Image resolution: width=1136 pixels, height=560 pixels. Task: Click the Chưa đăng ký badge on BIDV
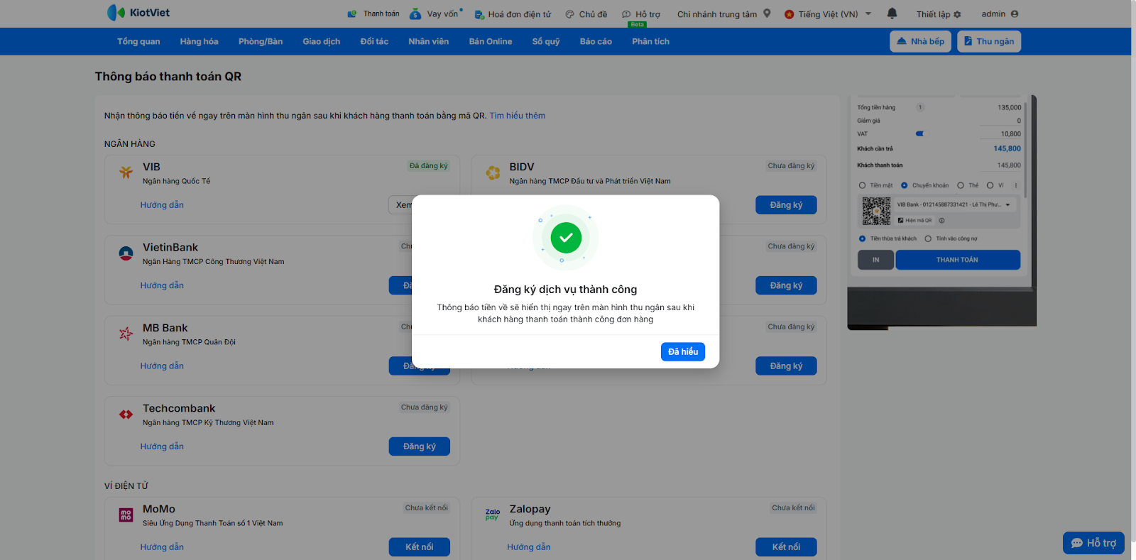791,166
